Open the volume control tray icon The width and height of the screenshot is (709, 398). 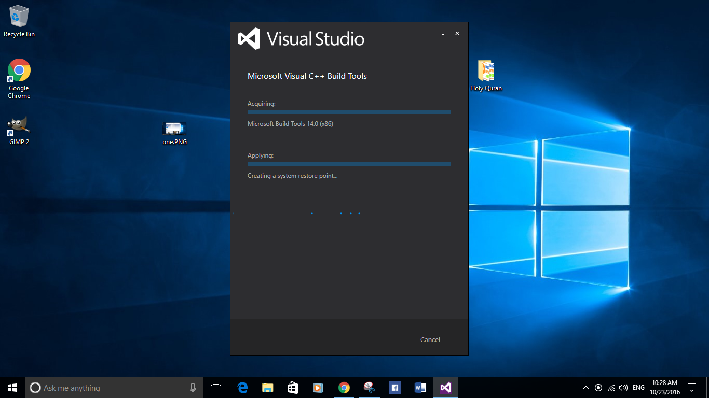click(x=623, y=388)
